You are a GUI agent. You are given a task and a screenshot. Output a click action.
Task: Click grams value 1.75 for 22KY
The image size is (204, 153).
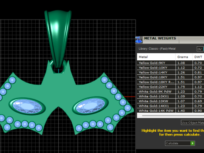click(x=181, y=87)
